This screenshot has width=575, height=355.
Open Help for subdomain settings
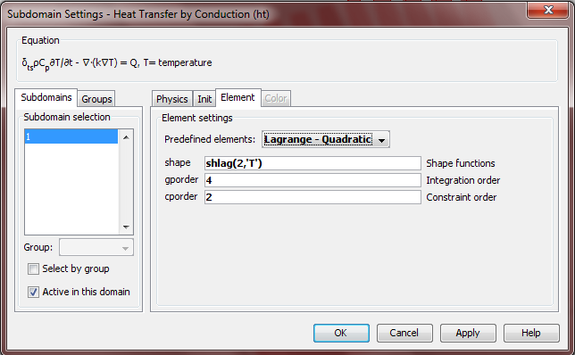tap(531, 333)
